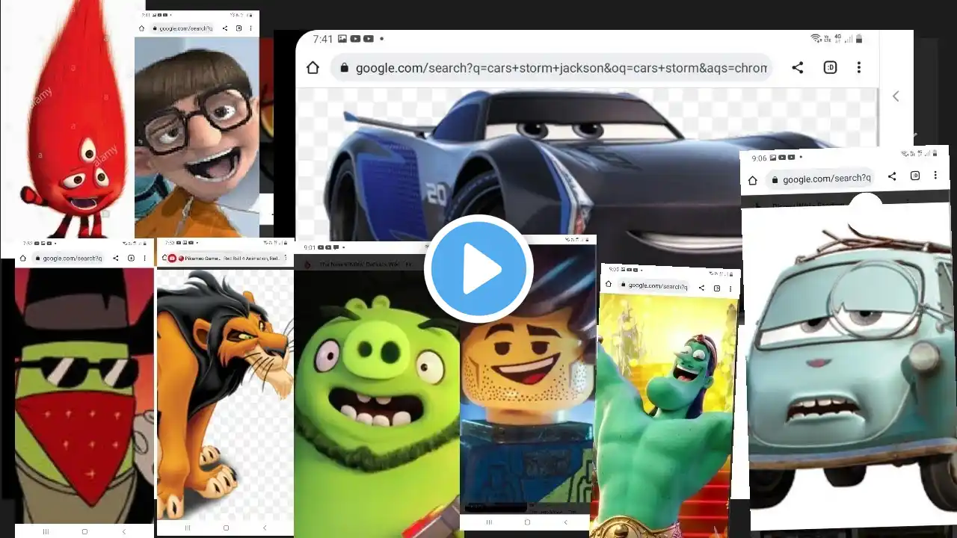Image resolution: width=957 pixels, height=538 pixels.
Task: Select the Pikamee Game tab in Scar window
Action: pyautogui.click(x=228, y=259)
